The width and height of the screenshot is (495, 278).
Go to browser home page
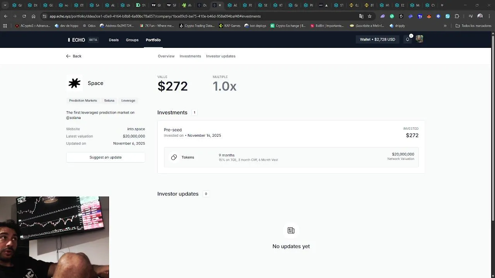(x=33, y=16)
